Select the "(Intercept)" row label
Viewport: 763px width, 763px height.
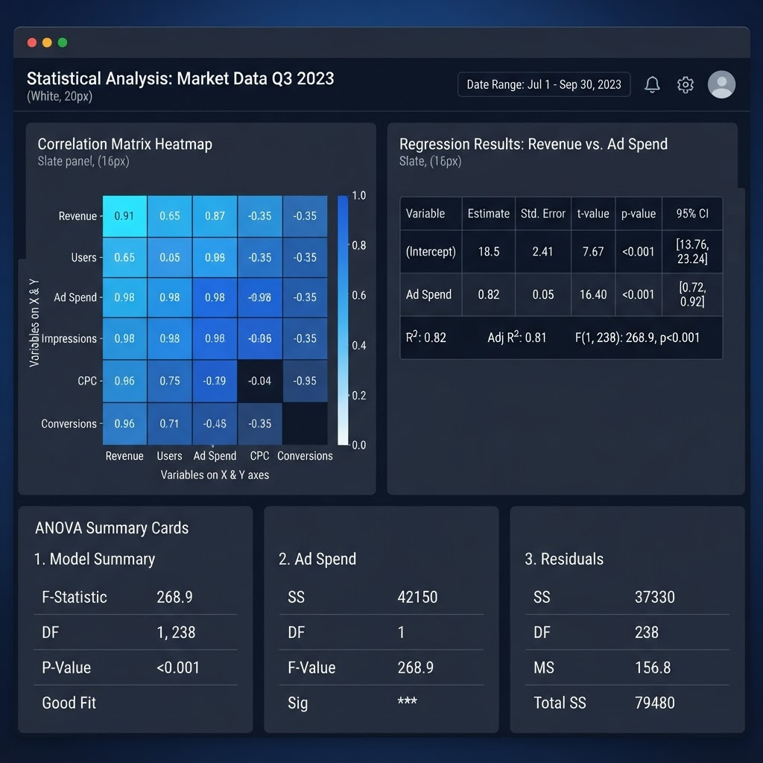(431, 252)
